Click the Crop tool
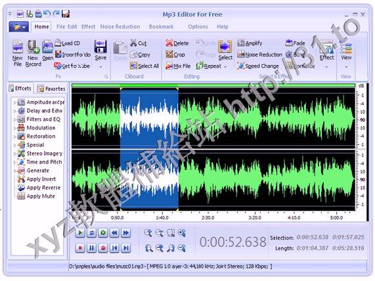The width and height of the screenshot is (375, 281). pyautogui.click(x=175, y=54)
